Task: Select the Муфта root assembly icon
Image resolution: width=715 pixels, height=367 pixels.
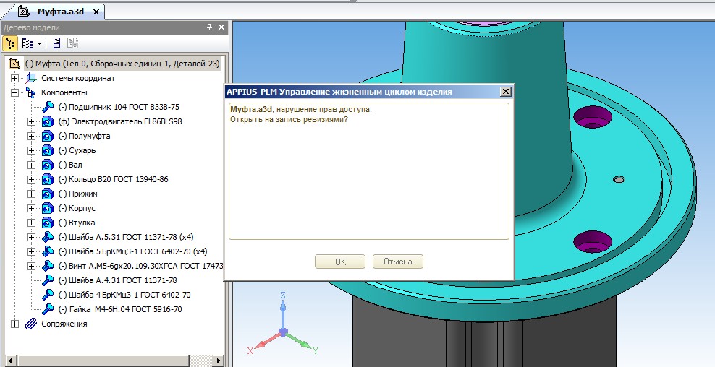Action: point(14,64)
